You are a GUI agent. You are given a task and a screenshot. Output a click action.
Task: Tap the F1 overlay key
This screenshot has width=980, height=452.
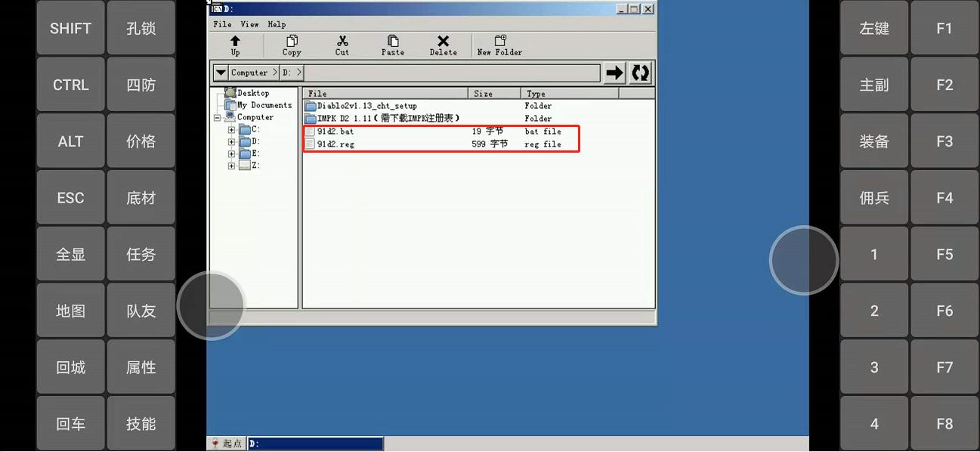click(x=944, y=28)
